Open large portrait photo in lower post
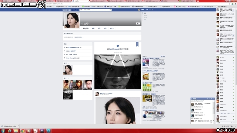The width and height of the screenshot is (237, 133). pyautogui.click(x=118, y=110)
